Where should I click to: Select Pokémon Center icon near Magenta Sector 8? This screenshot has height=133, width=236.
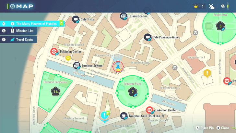point(54,52)
